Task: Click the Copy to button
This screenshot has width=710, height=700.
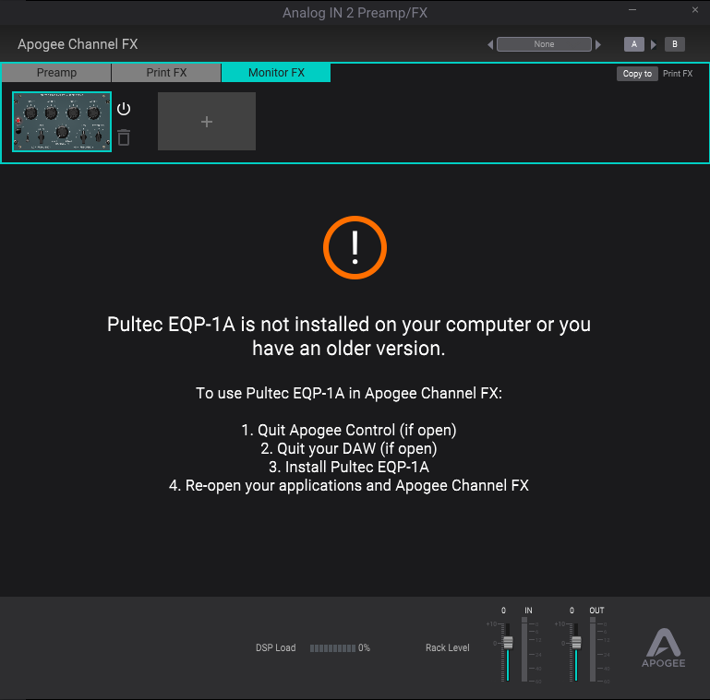Action: 637,74
